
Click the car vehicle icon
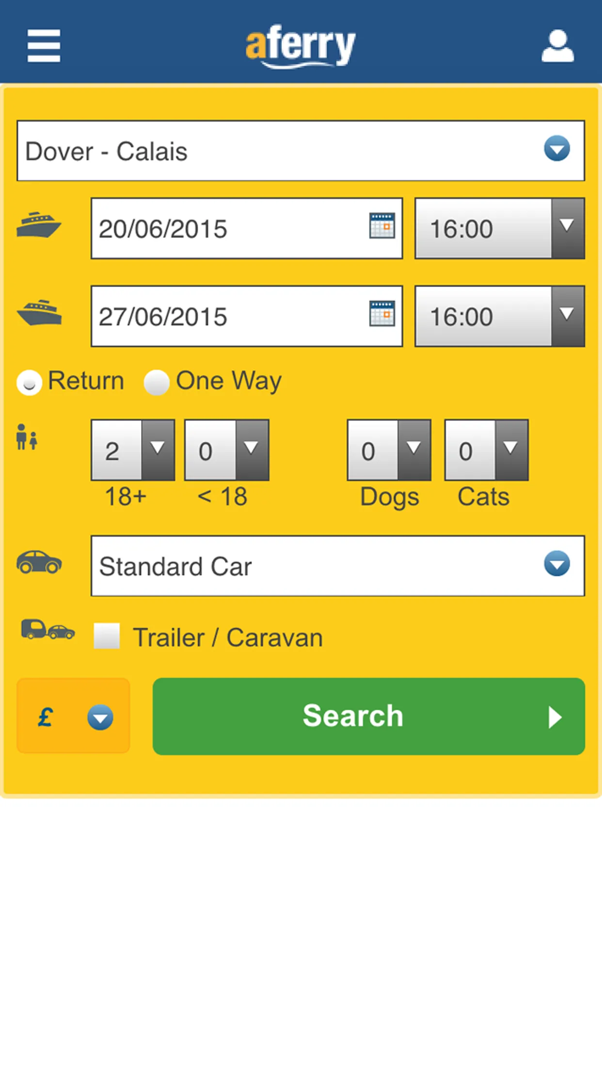point(39,562)
